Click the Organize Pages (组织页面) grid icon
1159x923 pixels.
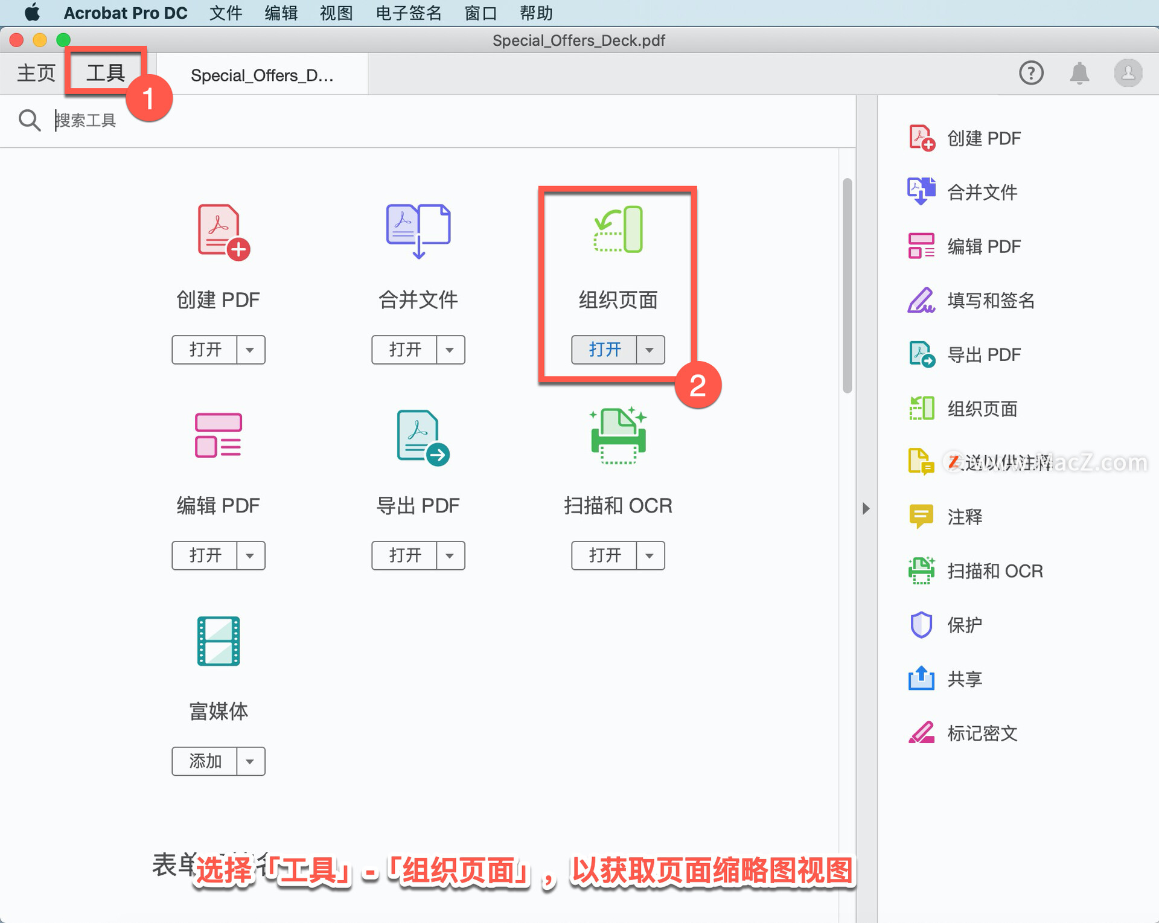click(x=618, y=229)
